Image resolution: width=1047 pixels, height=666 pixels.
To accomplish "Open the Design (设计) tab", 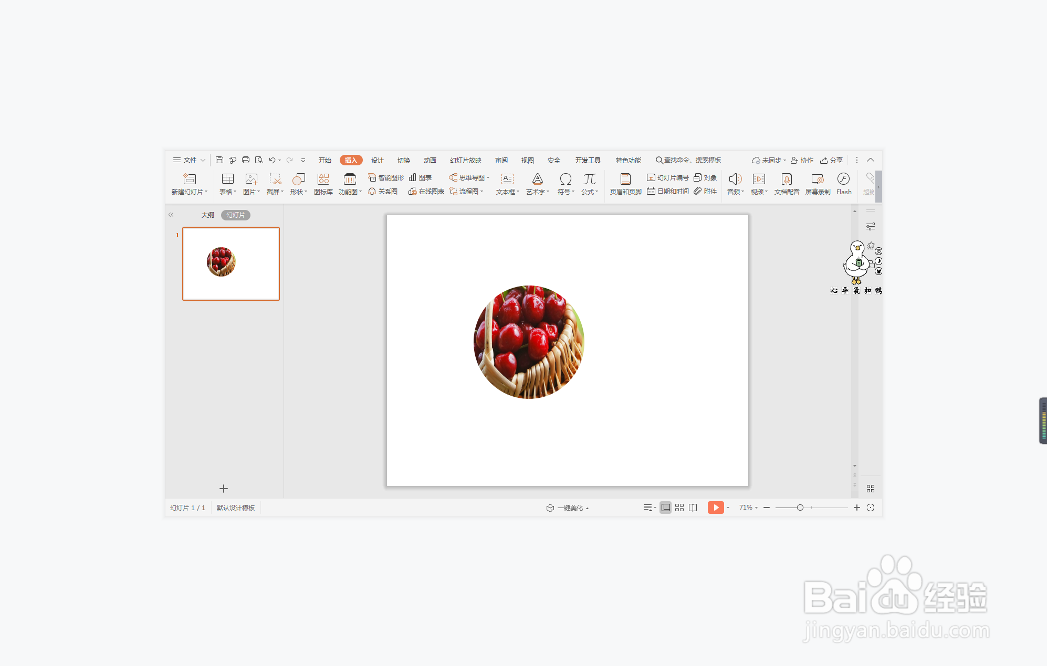I will click(377, 160).
